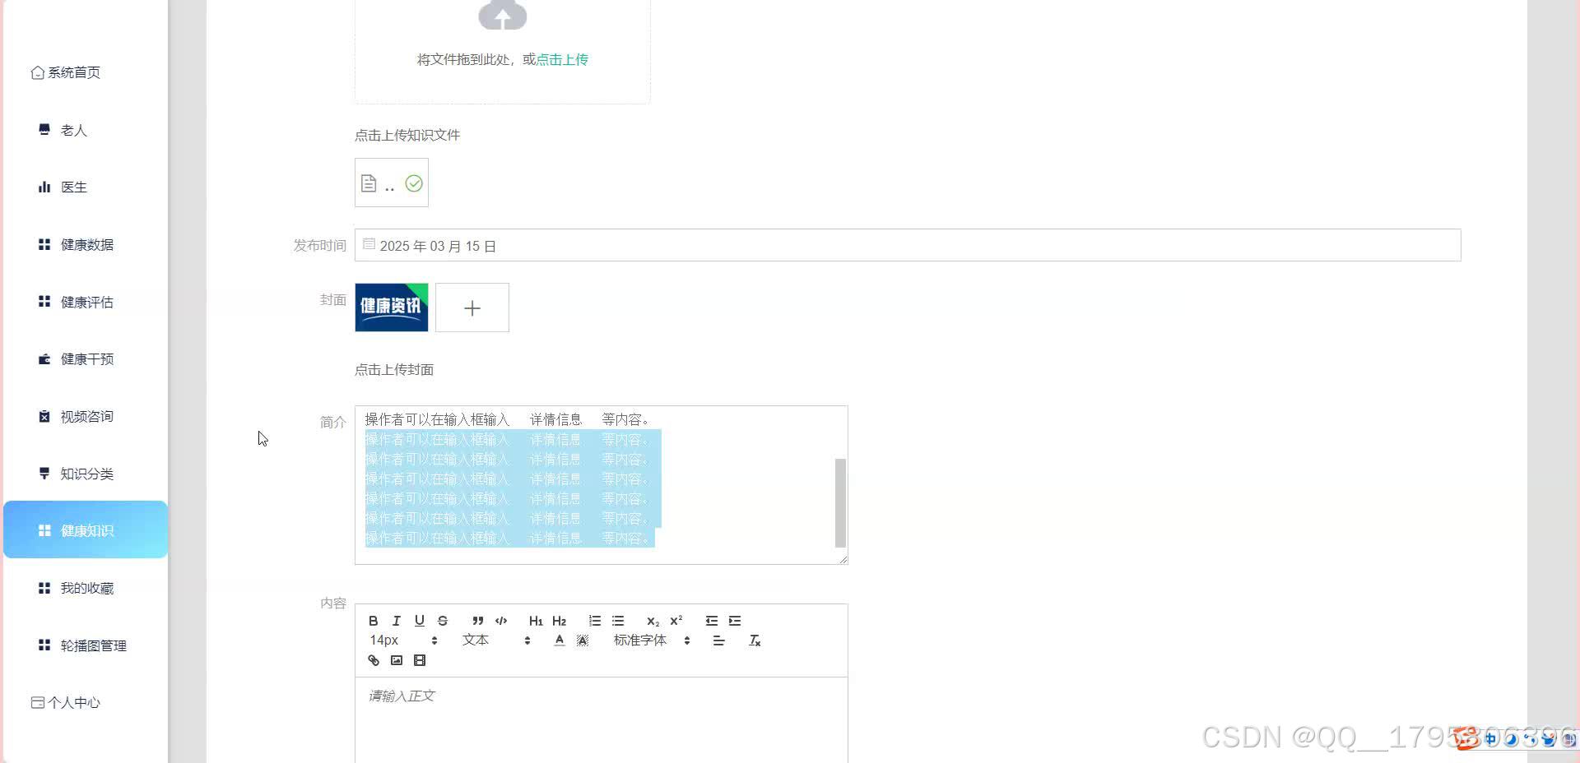Clear text formatting in editor
Screen dimensions: 1580x763
(755, 640)
